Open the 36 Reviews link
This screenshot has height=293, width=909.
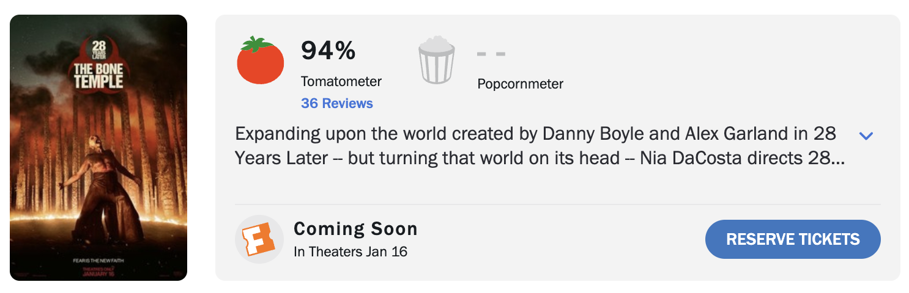(336, 103)
